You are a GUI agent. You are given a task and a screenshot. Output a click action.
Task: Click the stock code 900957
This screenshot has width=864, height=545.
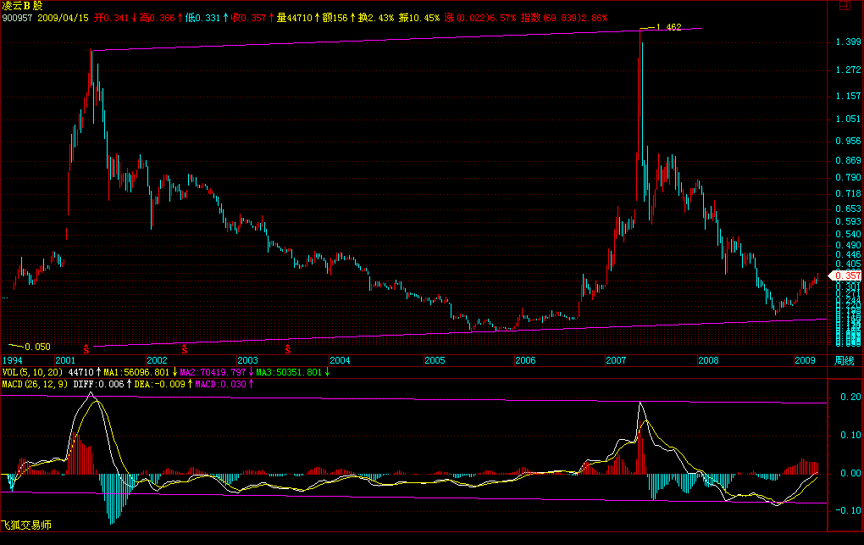[x=17, y=18]
